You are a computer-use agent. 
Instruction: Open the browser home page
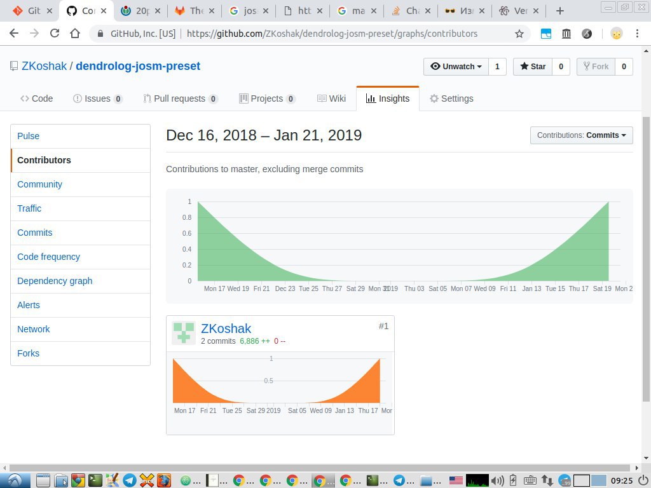coord(75,34)
